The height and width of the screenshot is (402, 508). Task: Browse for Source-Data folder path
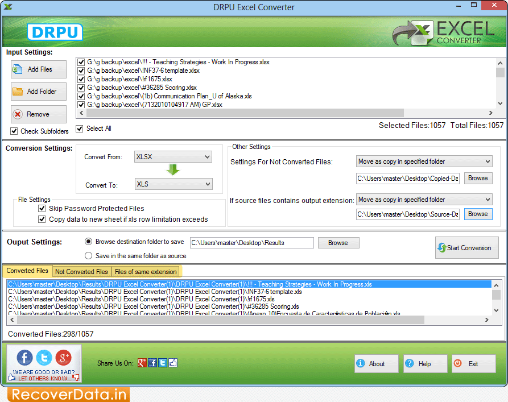click(478, 214)
